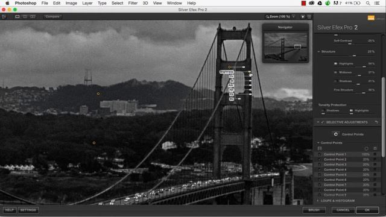Image resolution: width=386 pixels, height=217 pixels.
Task: Select side-by-side preview view icon
Action: pyautogui.click(x=33, y=17)
